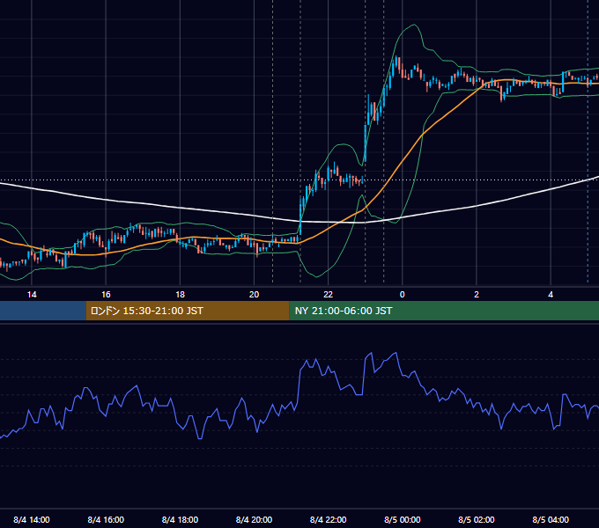This screenshot has height=528, width=599.
Task: Click the ロンドン 15:30-21:00 JST session bar
Action: [x=188, y=311]
